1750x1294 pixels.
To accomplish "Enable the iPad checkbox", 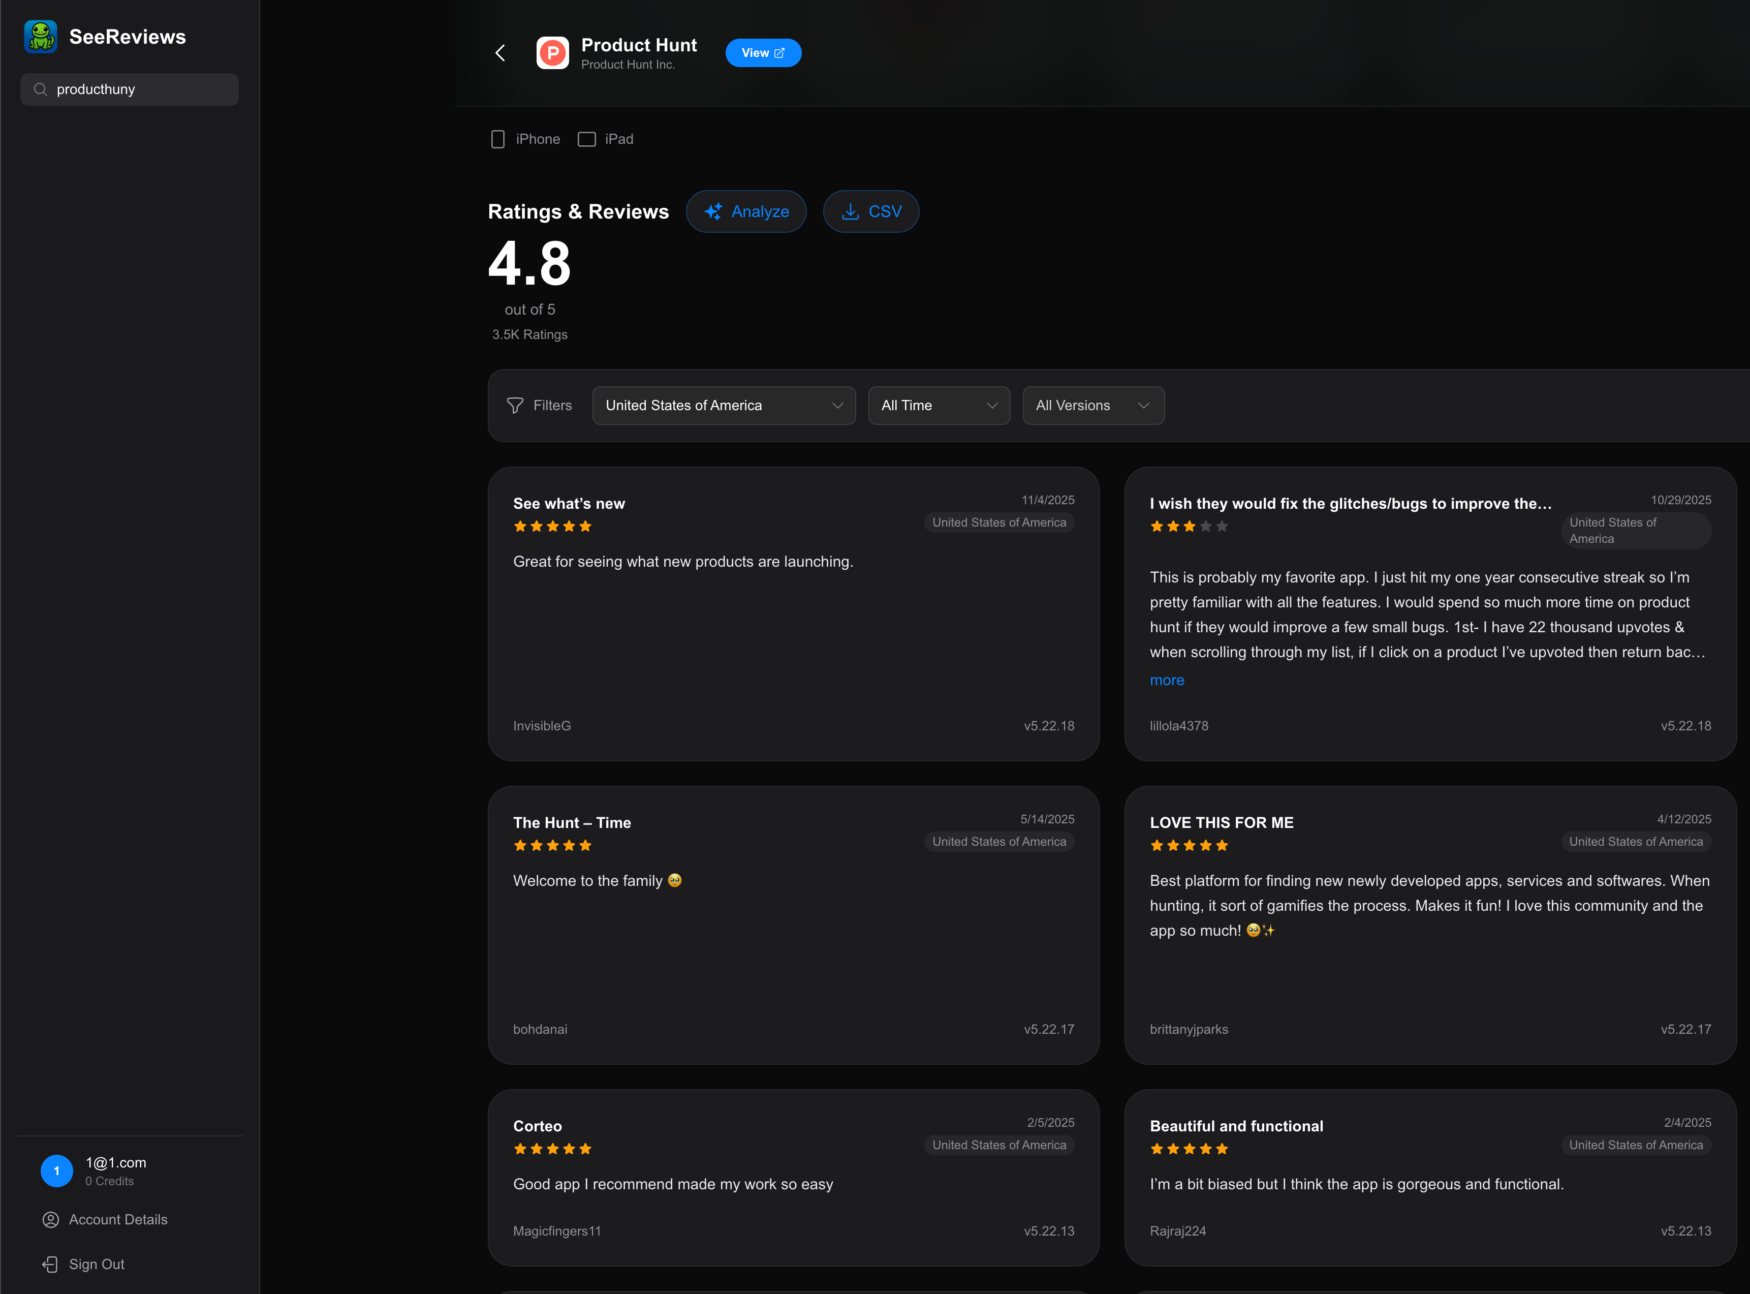I will (586, 139).
